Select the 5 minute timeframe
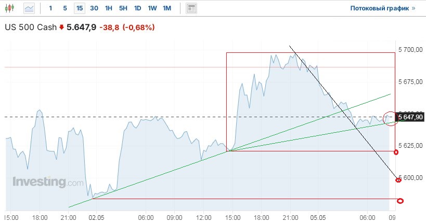The width and height of the screenshot is (426, 223). [x=64, y=8]
